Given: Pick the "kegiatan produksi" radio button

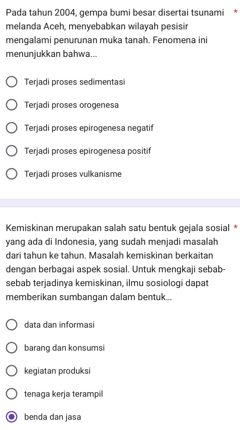Looking at the screenshot, I should [12, 371].
